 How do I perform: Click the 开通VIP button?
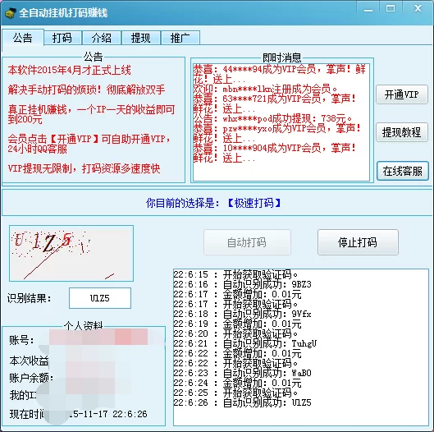point(402,94)
